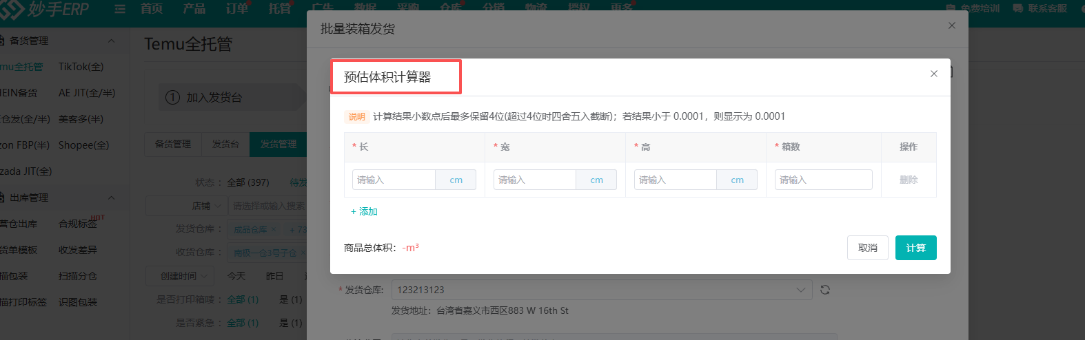This screenshot has height=340, width=1085.
Task: Select 昨日 date shortcut
Action: click(x=275, y=276)
